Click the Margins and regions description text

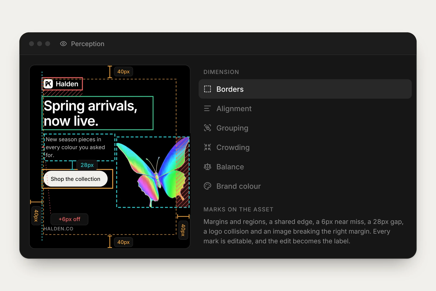point(304,231)
